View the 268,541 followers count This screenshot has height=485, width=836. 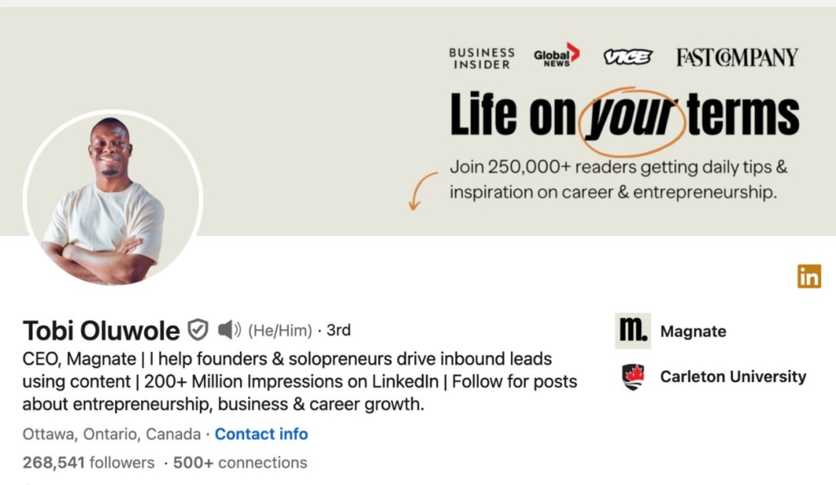pyautogui.click(x=88, y=463)
